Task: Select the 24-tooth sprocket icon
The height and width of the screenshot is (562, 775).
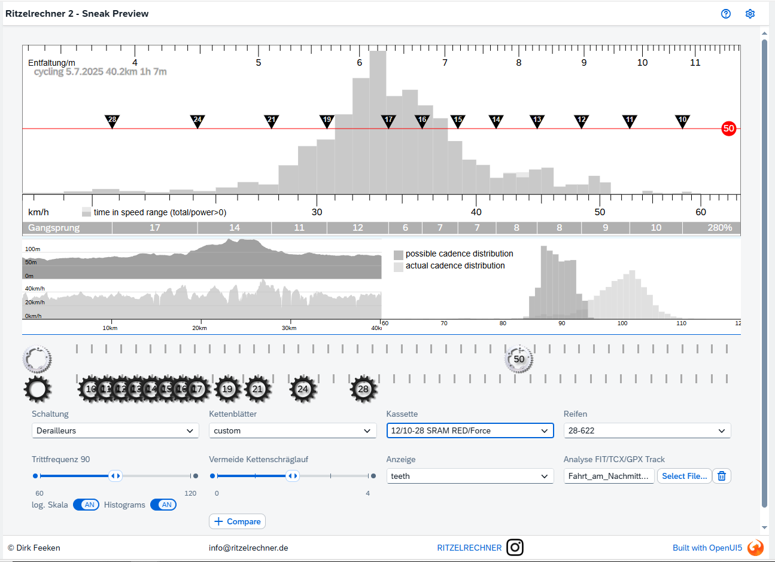Action: point(303,389)
